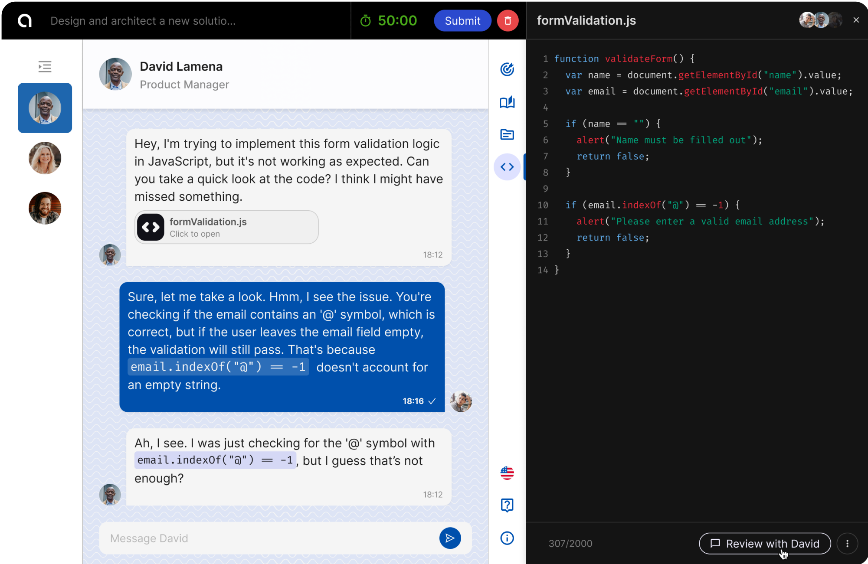The height and width of the screenshot is (564, 868).
Task: Click the inline code snippet in David's last message
Action: [215, 460]
